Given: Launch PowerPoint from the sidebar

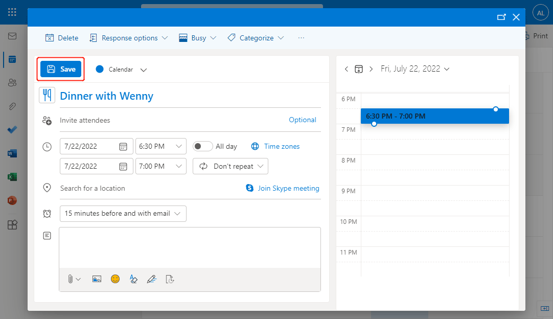Looking at the screenshot, I should pos(12,200).
